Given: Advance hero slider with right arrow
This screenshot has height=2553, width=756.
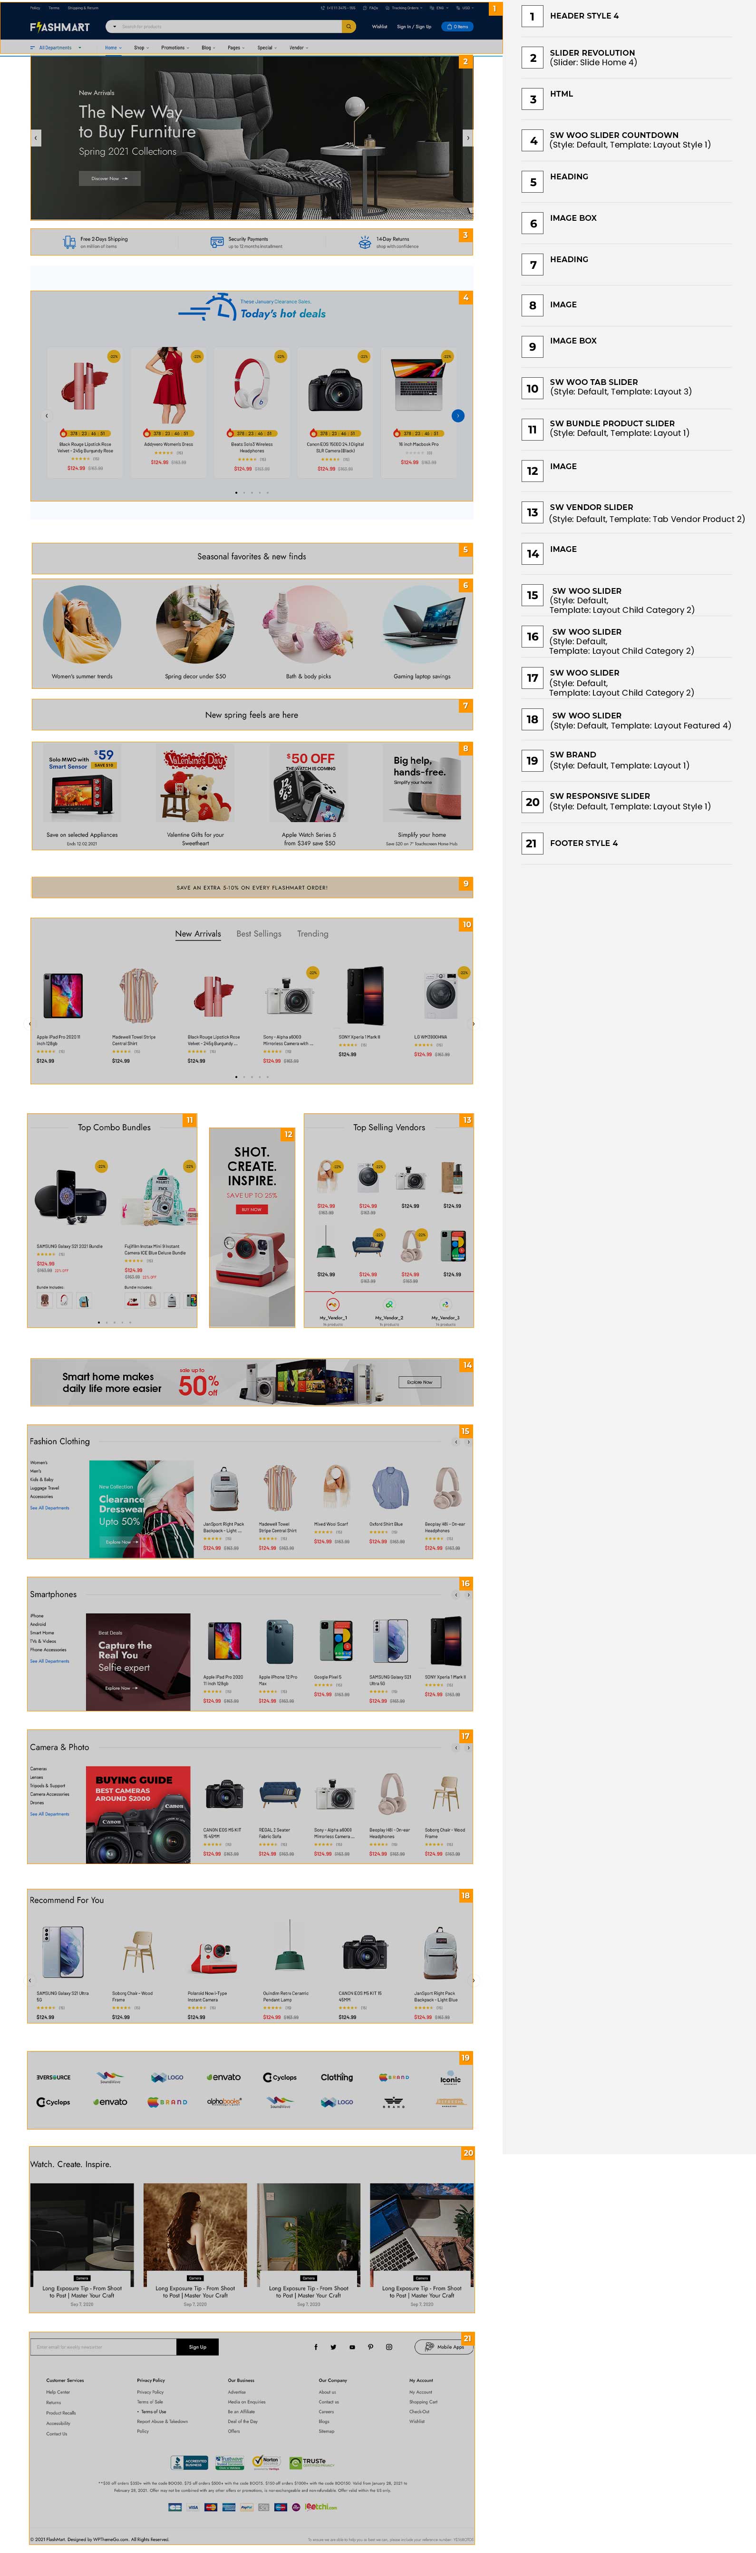Looking at the screenshot, I should (x=468, y=138).
